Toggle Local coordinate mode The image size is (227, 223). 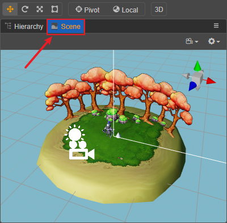click(125, 10)
